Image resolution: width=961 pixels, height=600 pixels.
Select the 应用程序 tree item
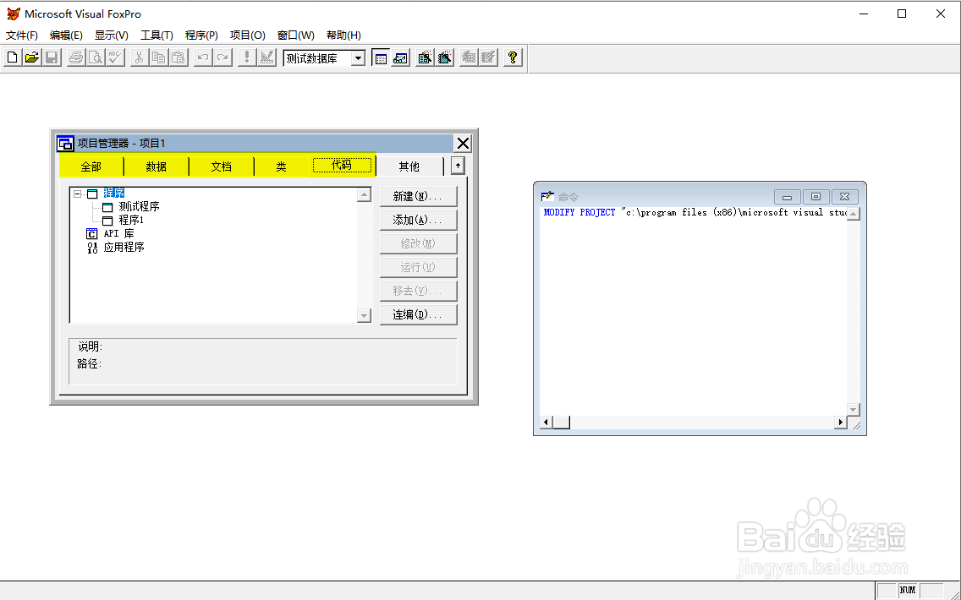point(124,247)
